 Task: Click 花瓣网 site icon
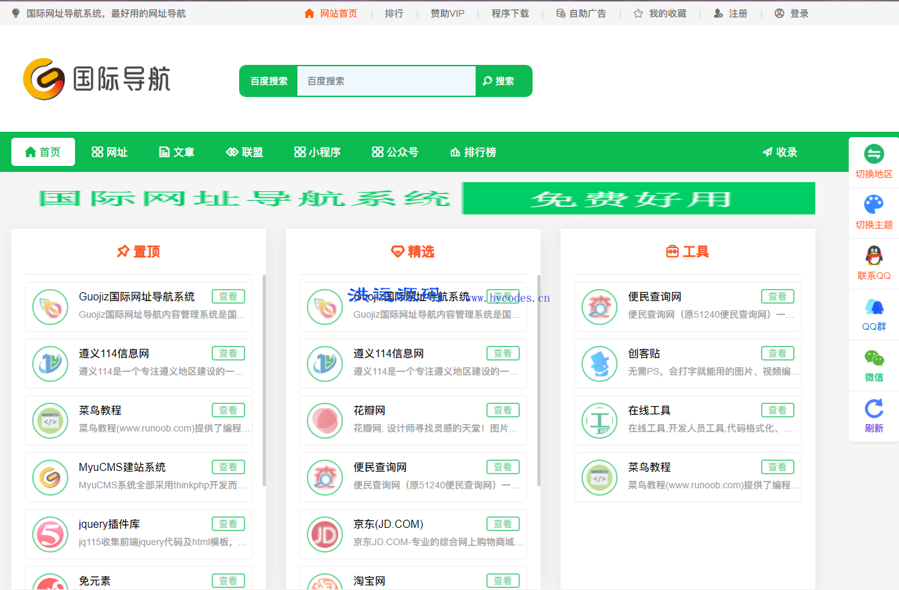tap(325, 421)
